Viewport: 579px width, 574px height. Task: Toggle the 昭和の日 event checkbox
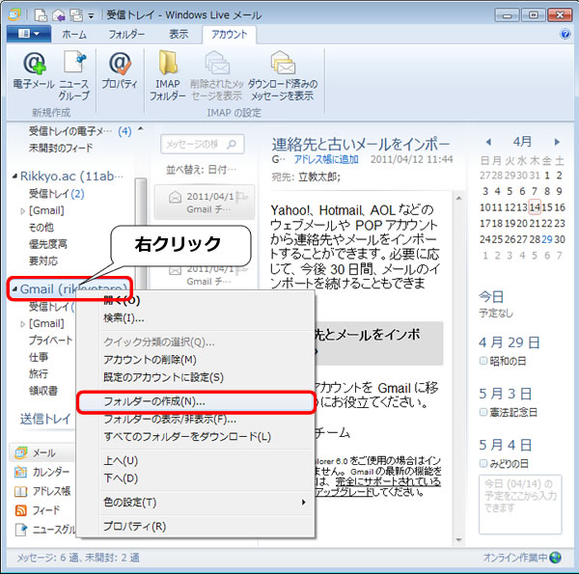pyautogui.click(x=483, y=361)
